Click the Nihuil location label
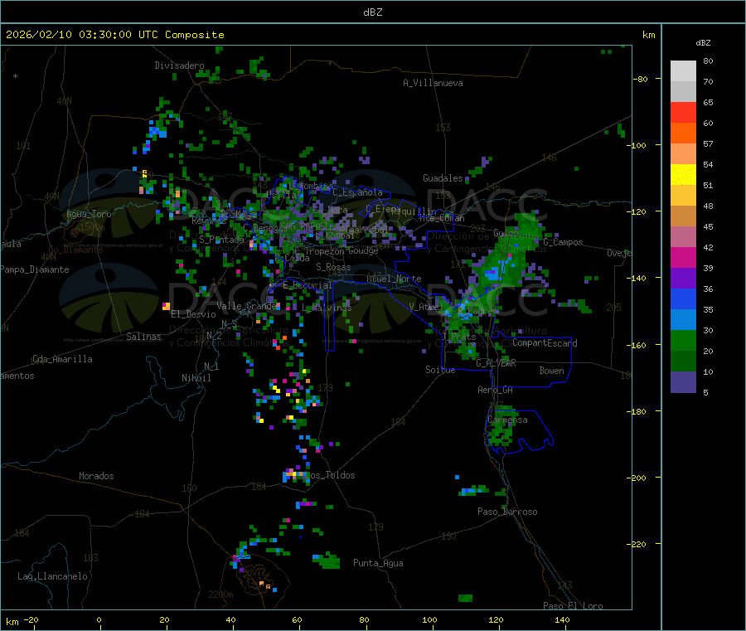 click(196, 378)
